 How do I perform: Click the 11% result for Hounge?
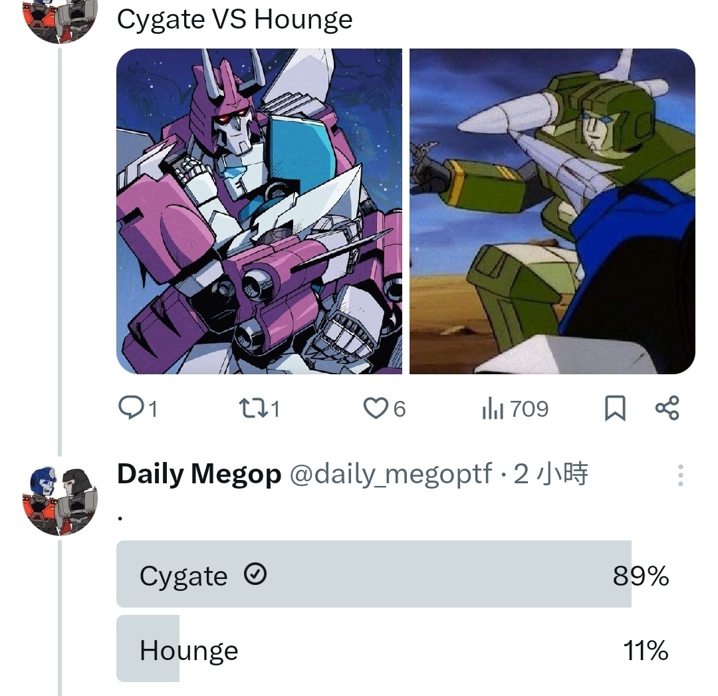pyautogui.click(x=646, y=650)
